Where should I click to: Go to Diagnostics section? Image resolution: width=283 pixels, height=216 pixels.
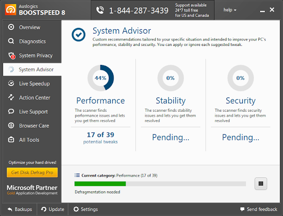point(32,41)
